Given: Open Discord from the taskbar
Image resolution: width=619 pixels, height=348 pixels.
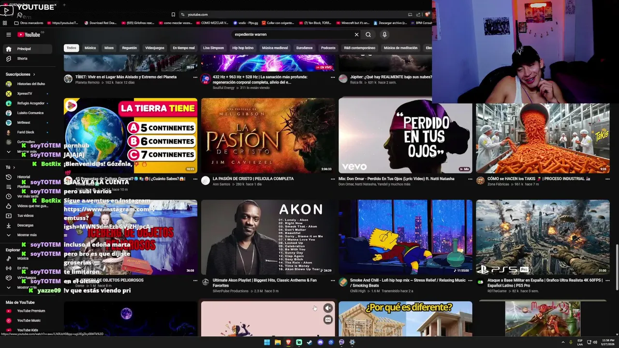Looking at the screenshot, I should pyautogui.click(x=320, y=342).
